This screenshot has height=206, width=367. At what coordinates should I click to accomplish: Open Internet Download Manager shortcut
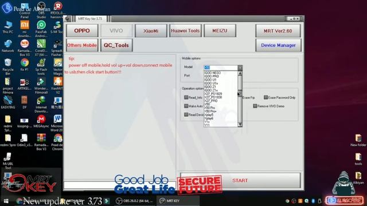41,104
